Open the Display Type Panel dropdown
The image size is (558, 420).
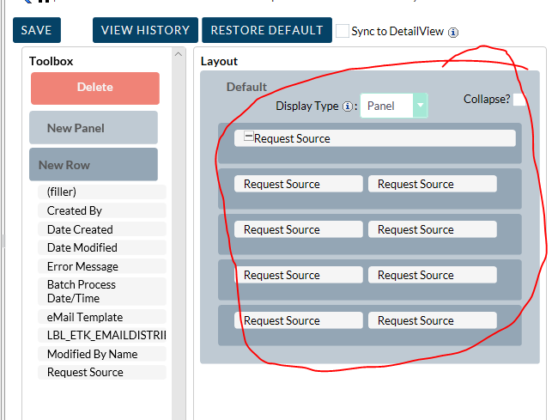(x=394, y=106)
